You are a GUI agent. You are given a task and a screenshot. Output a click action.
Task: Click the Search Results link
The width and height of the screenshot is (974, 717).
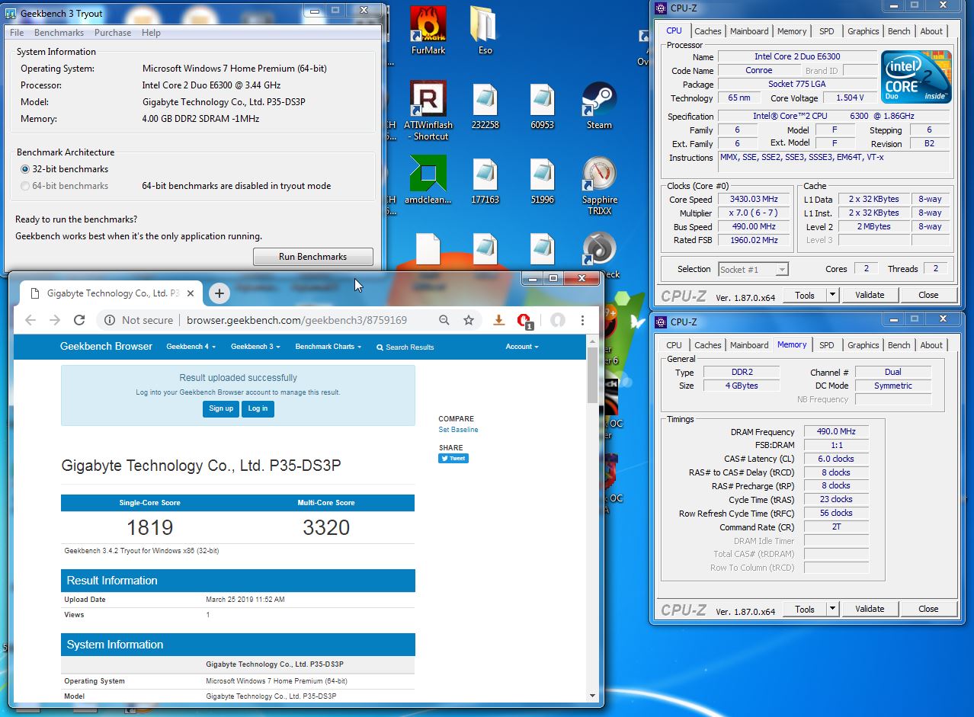pos(405,347)
